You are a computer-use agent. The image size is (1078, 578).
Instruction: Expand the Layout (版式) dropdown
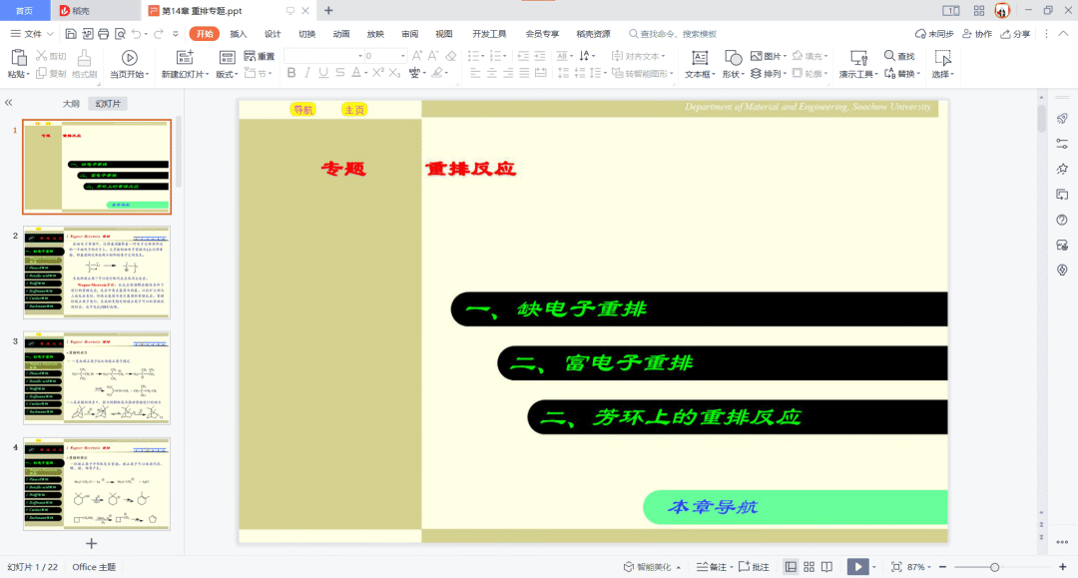(x=229, y=74)
